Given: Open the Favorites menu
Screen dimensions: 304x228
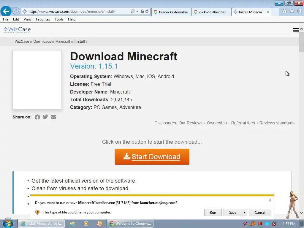Looking at the screenshot, I should tap(43, 19).
